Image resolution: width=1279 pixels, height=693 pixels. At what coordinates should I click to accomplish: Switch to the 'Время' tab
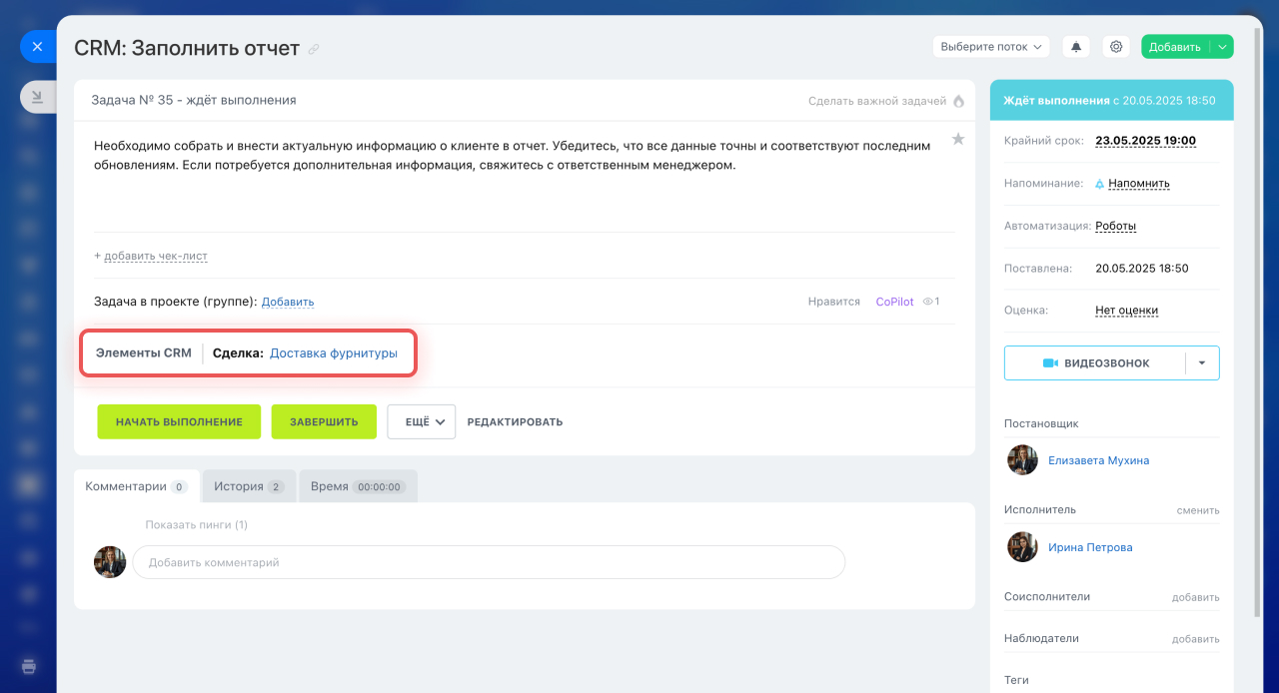358,486
